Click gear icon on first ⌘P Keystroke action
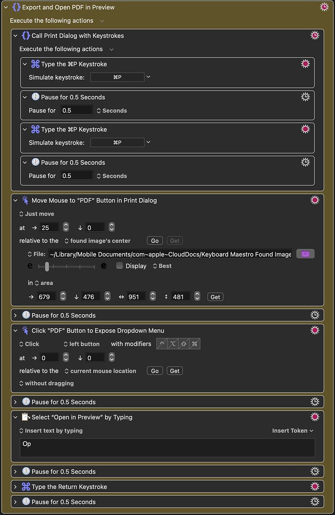335x515 pixels. [305, 64]
